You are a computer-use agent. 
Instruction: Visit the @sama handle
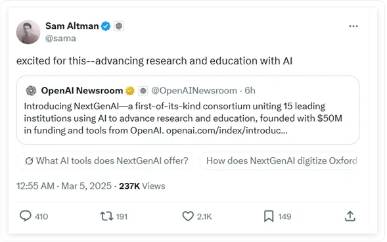pos(60,38)
